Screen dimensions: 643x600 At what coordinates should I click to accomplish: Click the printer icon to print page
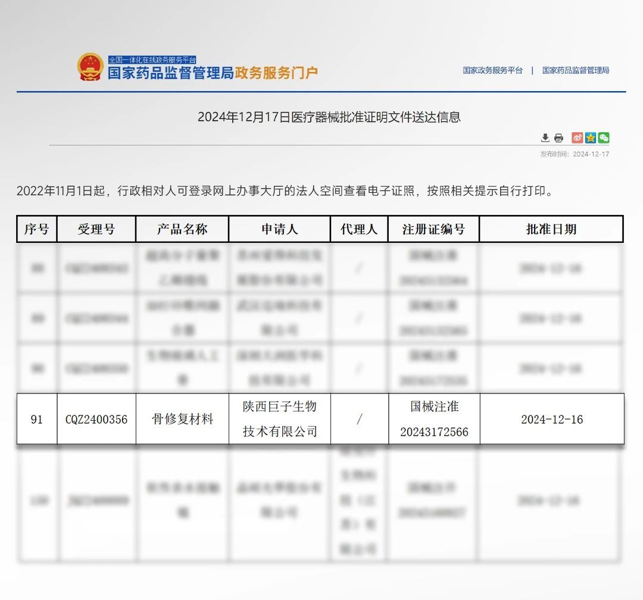tap(558, 138)
